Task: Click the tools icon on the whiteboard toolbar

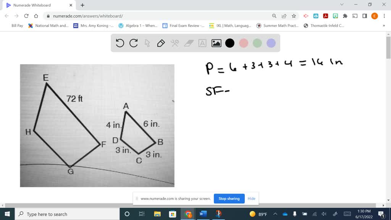Action: click(x=174, y=43)
